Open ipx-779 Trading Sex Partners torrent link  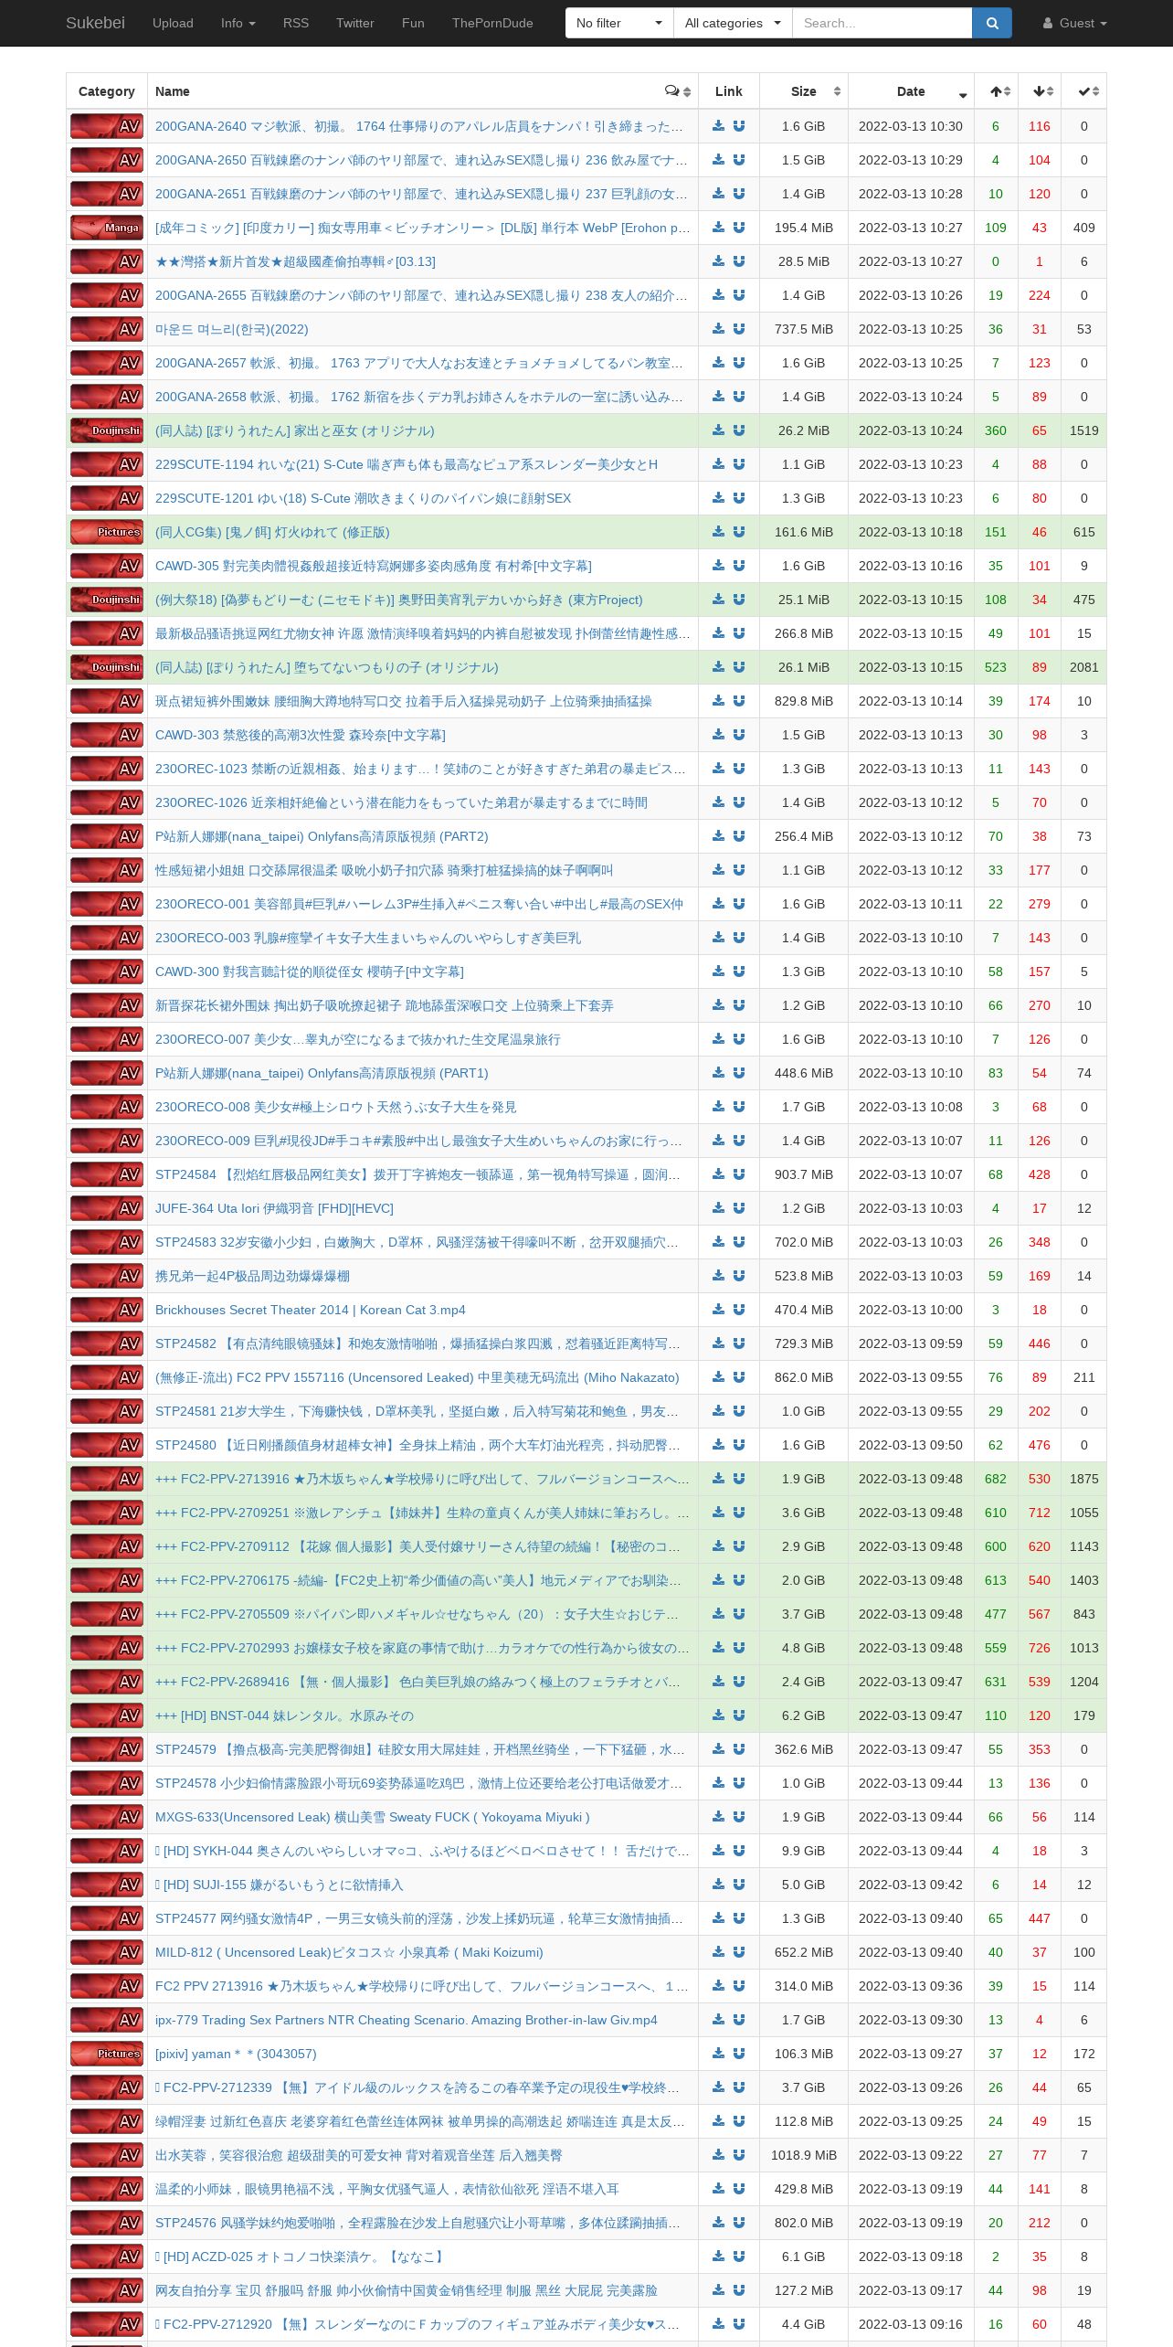(x=406, y=2020)
